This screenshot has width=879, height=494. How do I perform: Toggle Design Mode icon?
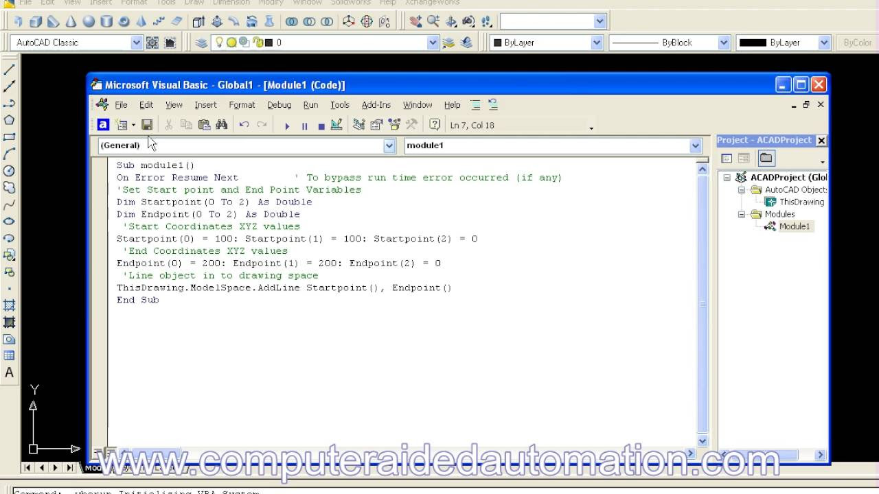click(x=336, y=125)
